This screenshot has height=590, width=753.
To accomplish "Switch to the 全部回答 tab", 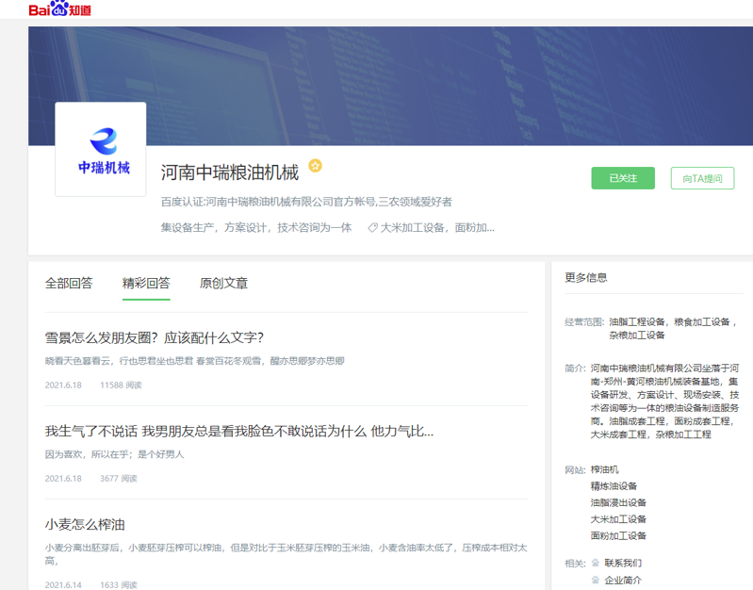I will 69,283.
